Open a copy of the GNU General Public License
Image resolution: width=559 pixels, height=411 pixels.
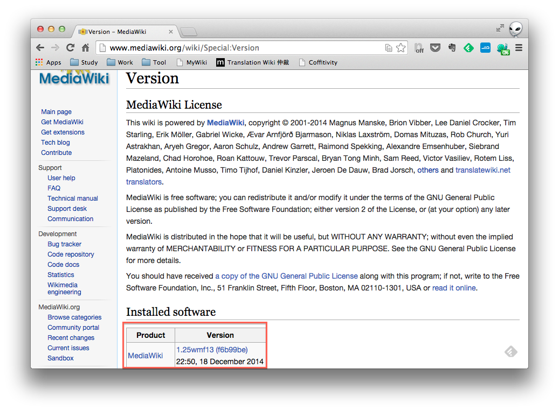coord(287,276)
